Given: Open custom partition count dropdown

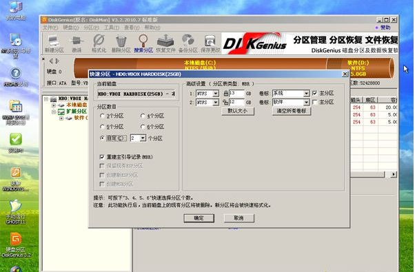Looking at the screenshot, I should coord(143,138).
